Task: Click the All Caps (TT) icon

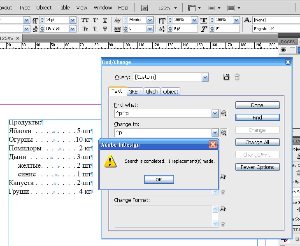Action: [x=85, y=20]
